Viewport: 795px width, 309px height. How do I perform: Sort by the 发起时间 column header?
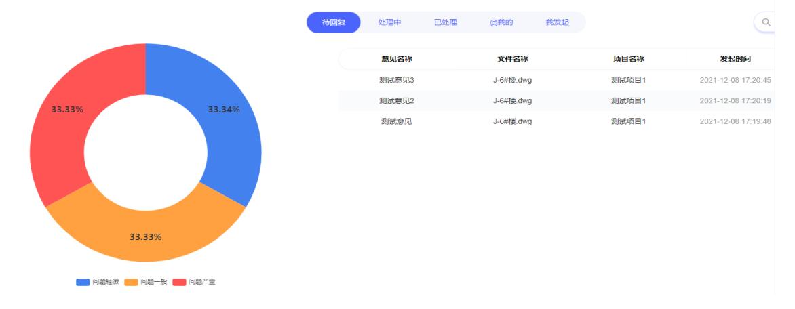click(735, 59)
